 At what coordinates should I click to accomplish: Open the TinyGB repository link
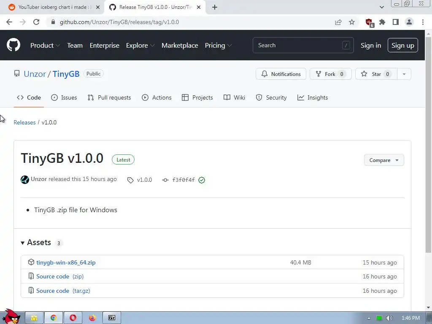(66, 74)
